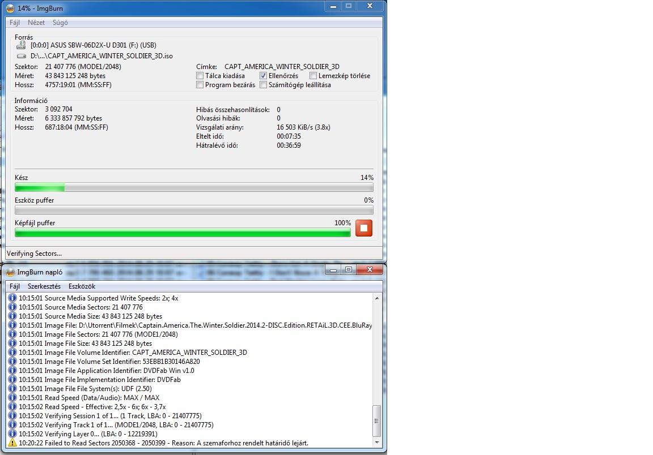Open the Nézet menu
The image size is (653, 455).
pos(36,23)
